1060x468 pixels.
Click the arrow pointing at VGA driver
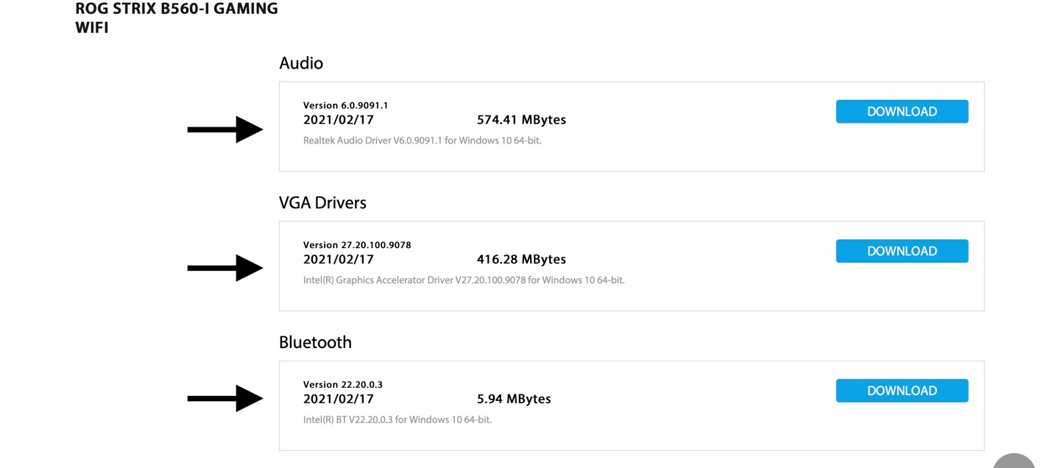[x=225, y=268]
